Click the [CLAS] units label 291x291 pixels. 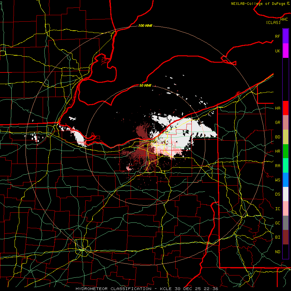click(x=273, y=22)
